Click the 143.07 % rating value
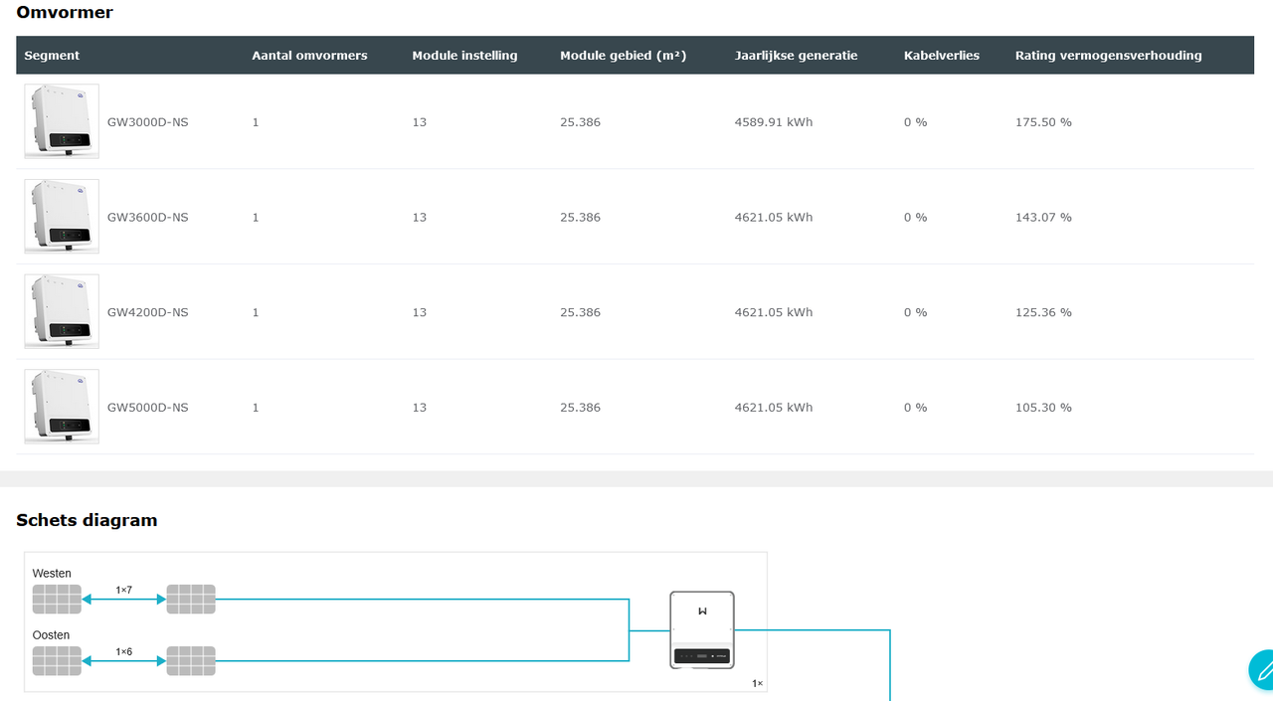1273x701 pixels. click(1043, 217)
